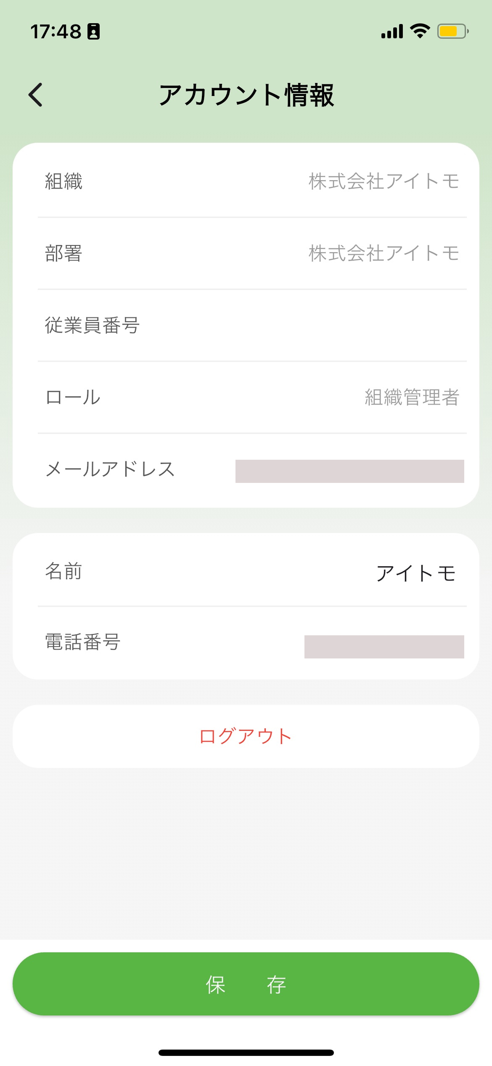
Task: Tap the メールアドレス email field
Action: [x=349, y=471]
